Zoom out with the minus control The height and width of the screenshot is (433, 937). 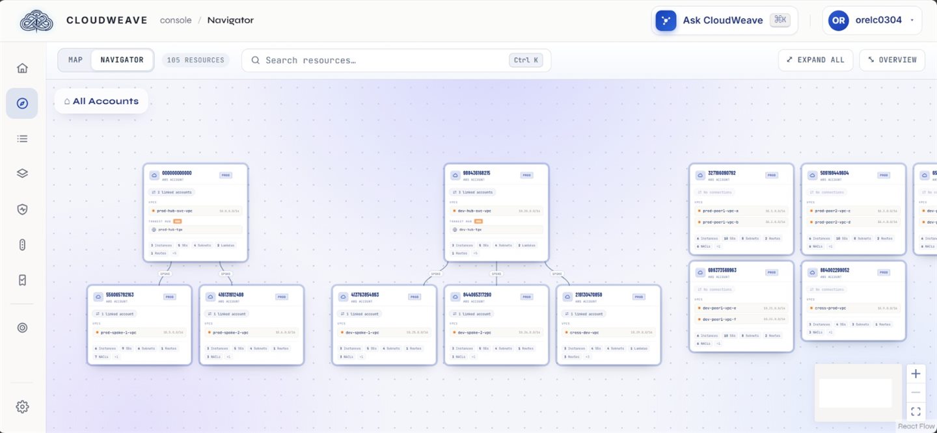(x=916, y=393)
